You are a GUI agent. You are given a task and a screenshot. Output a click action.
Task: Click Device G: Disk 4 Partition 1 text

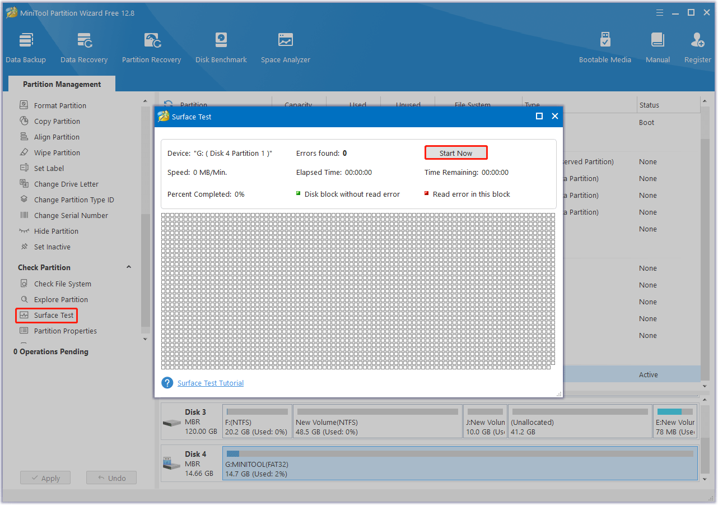coord(220,153)
